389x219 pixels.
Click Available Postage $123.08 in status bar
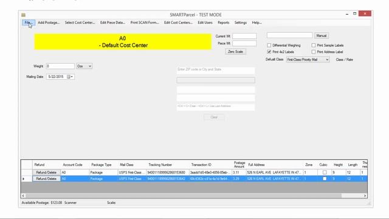click(x=42, y=203)
